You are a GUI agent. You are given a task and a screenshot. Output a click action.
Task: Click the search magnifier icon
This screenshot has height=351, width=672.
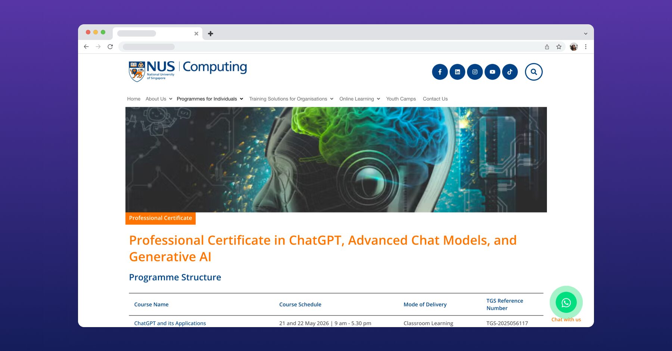click(534, 71)
